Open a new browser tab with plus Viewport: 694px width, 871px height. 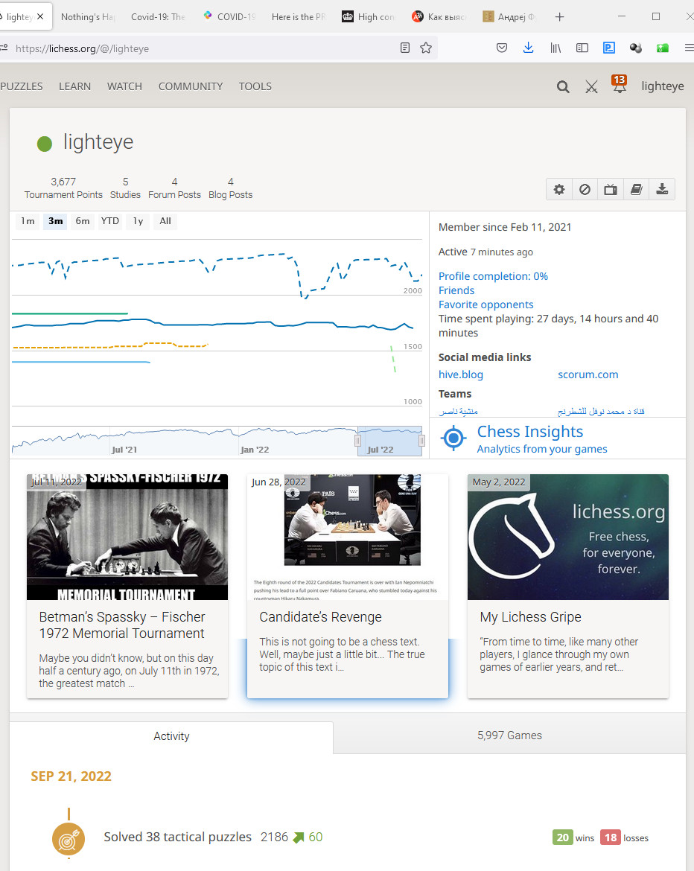[559, 16]
